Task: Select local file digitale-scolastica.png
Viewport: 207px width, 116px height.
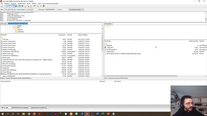Action: (9, 50)
